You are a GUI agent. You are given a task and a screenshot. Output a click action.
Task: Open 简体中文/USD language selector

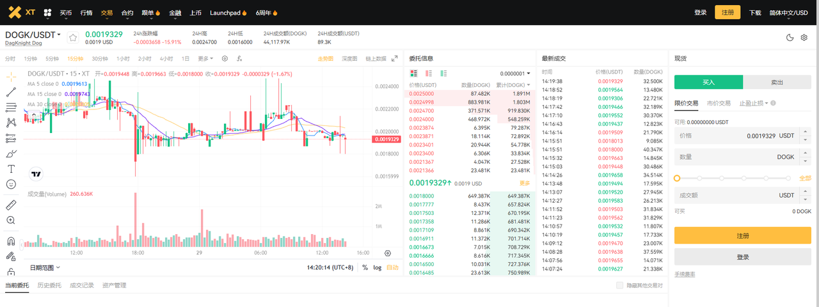[788, 12]
